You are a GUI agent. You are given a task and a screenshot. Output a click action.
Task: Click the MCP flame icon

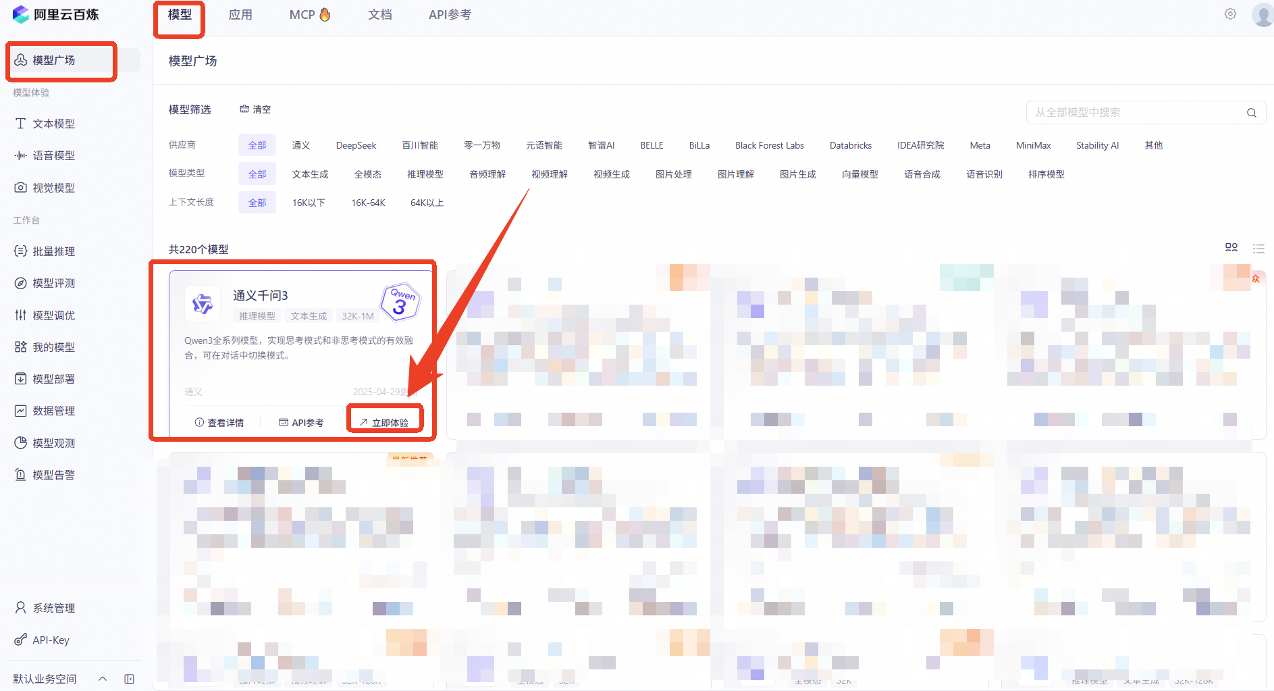[325, 14]
